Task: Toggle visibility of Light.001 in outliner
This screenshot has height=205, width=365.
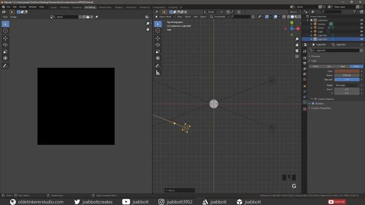Action: click(x=362, y=35)
